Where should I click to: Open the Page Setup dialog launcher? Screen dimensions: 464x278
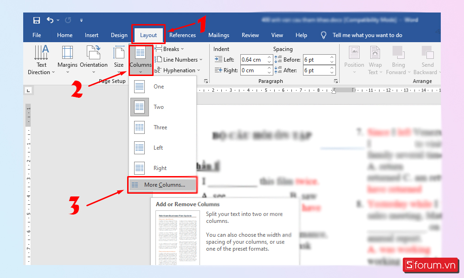coord(206,81)
